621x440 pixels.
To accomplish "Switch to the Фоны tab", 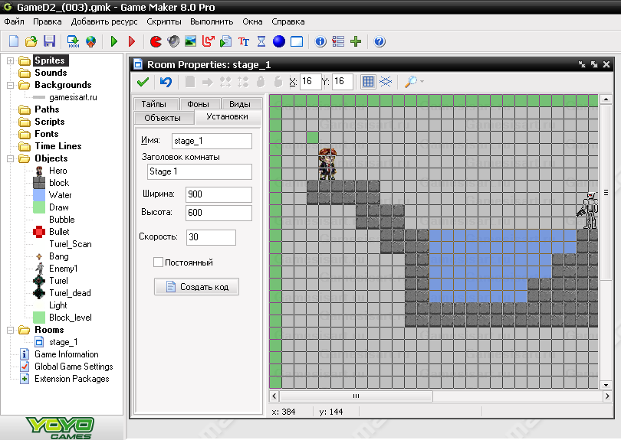I will coord(200,103).
